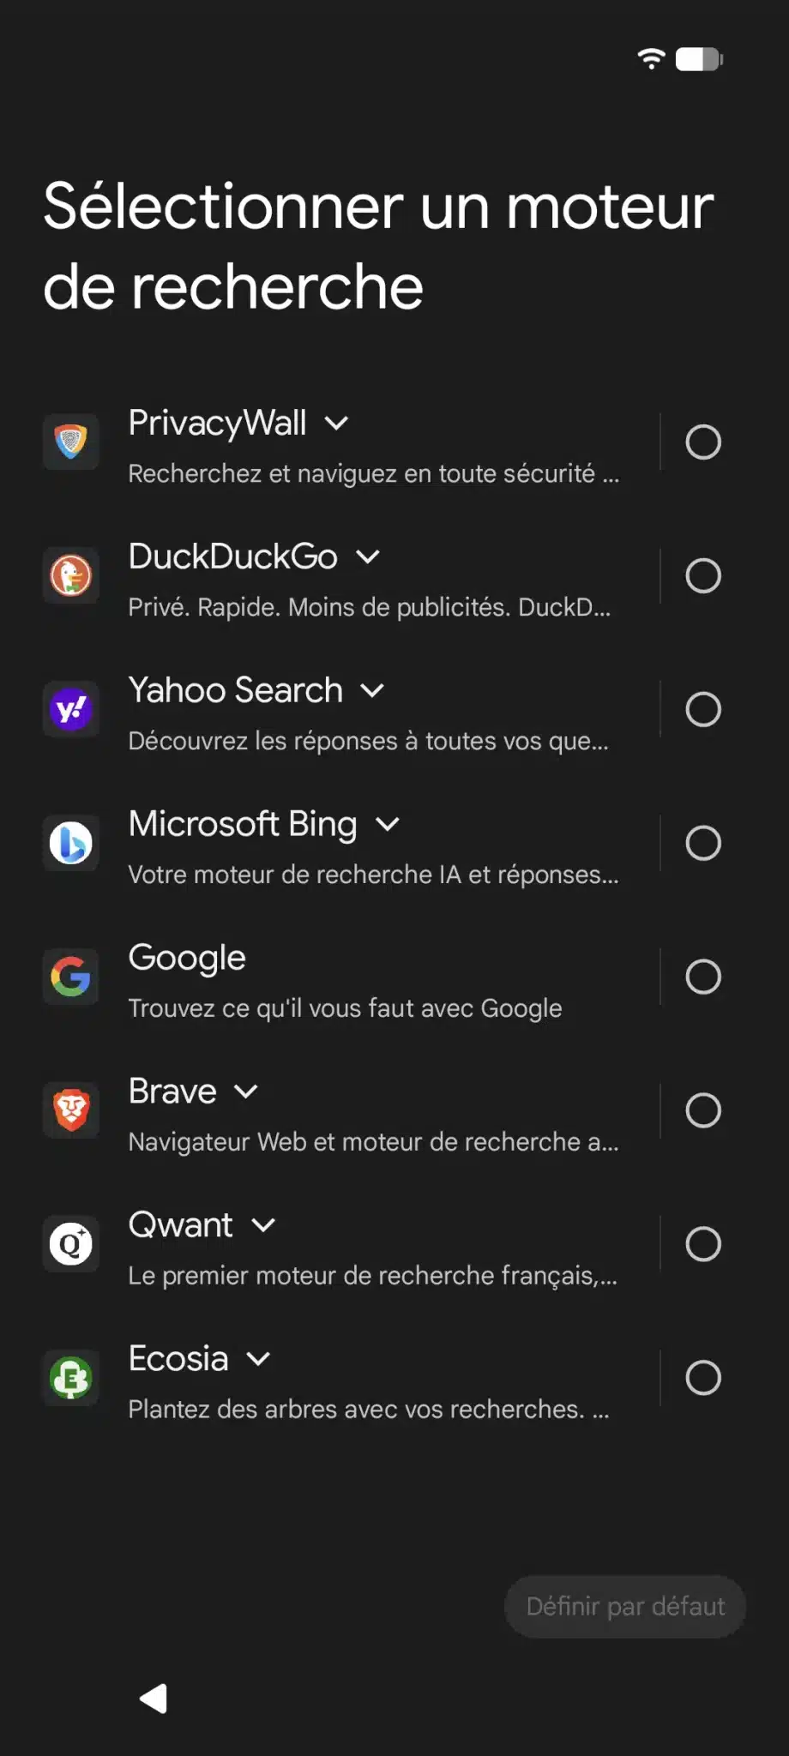
Task: Expand the PrivacyWall description chevron
Action: (x=337, y=424)
